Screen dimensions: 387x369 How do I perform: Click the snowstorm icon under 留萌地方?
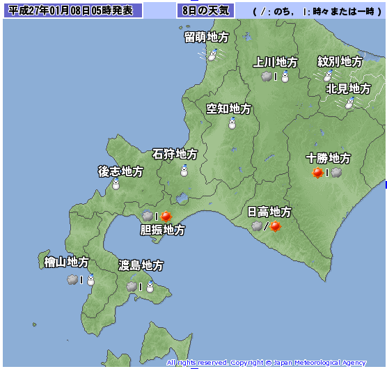[x=212, y=55]
